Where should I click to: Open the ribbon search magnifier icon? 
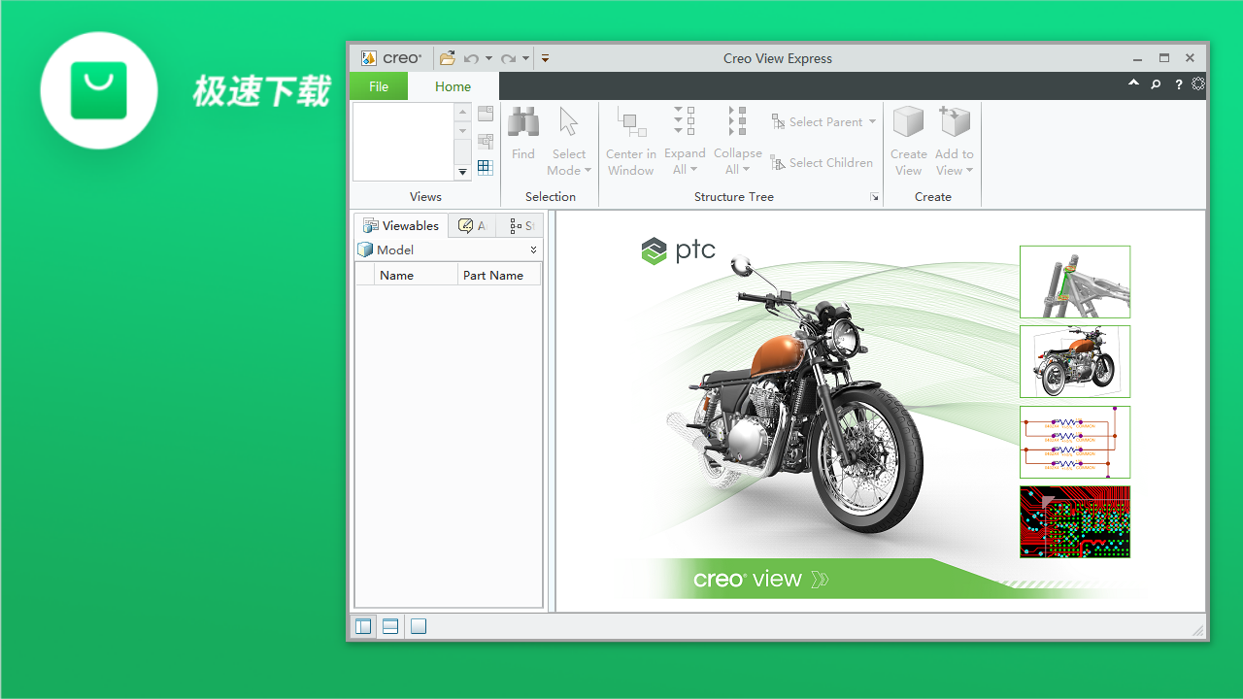(1156, 84)
